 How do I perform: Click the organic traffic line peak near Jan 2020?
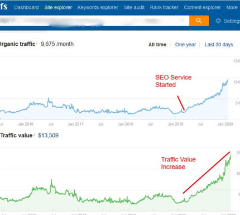228,80
